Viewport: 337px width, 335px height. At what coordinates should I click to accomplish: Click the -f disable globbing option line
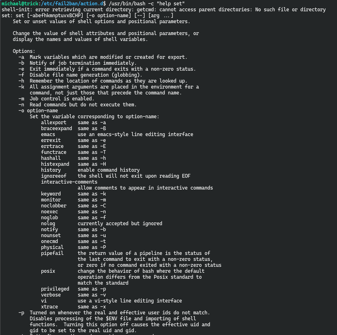point(80,75)
